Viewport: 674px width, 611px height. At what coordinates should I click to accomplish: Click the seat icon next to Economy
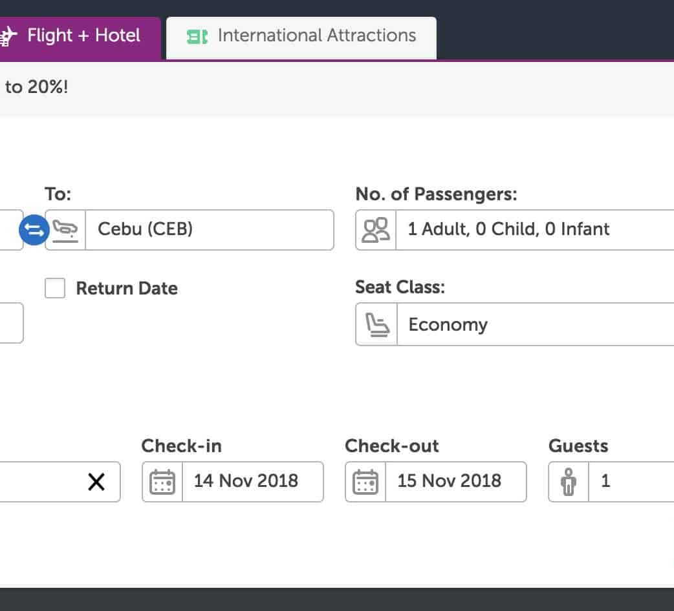pos(376,325)
